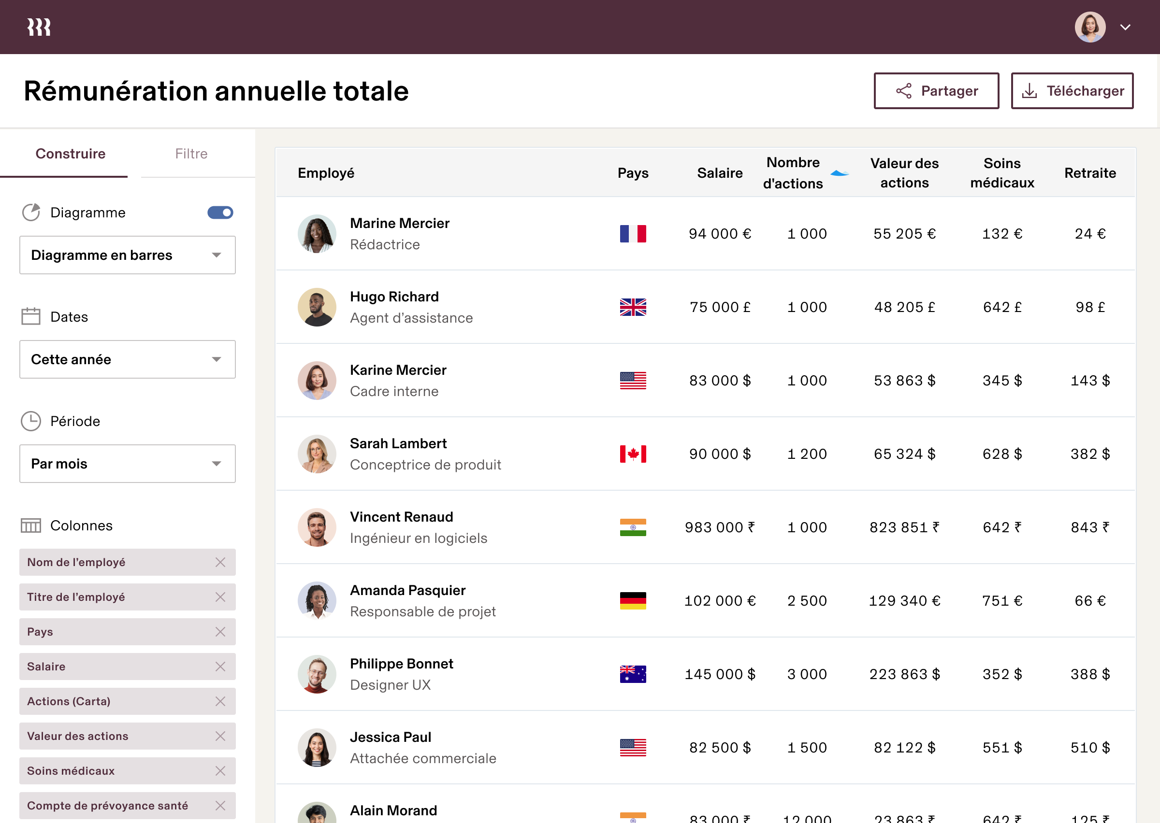
Task: Remove Actions (Carta) column chip
Action: click(220, 701)
